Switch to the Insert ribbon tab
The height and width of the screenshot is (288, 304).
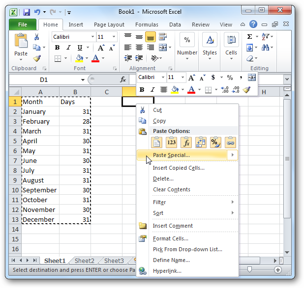(76, 25)
